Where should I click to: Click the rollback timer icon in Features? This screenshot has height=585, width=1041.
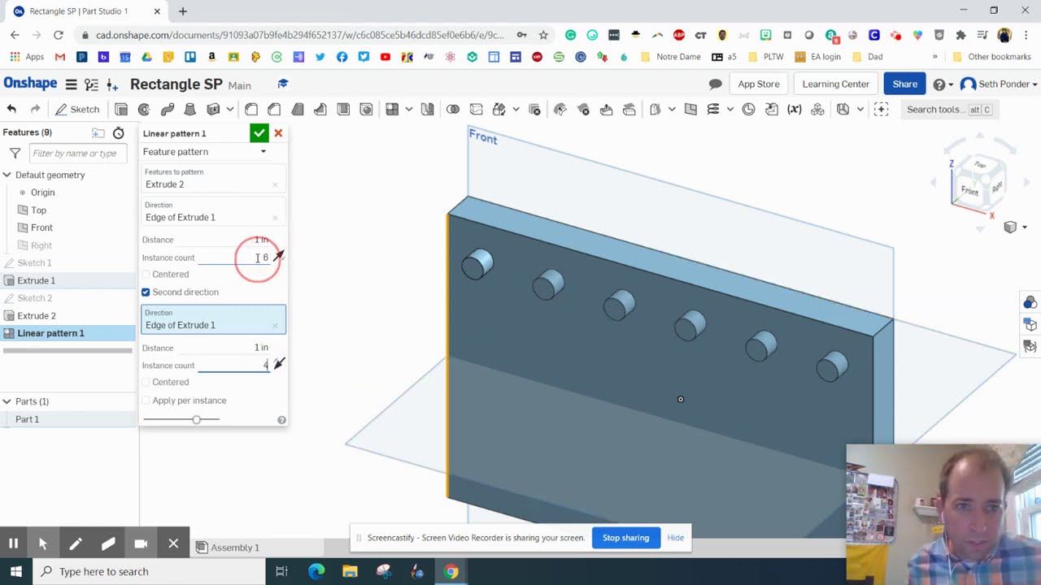(x=119, y=133)
